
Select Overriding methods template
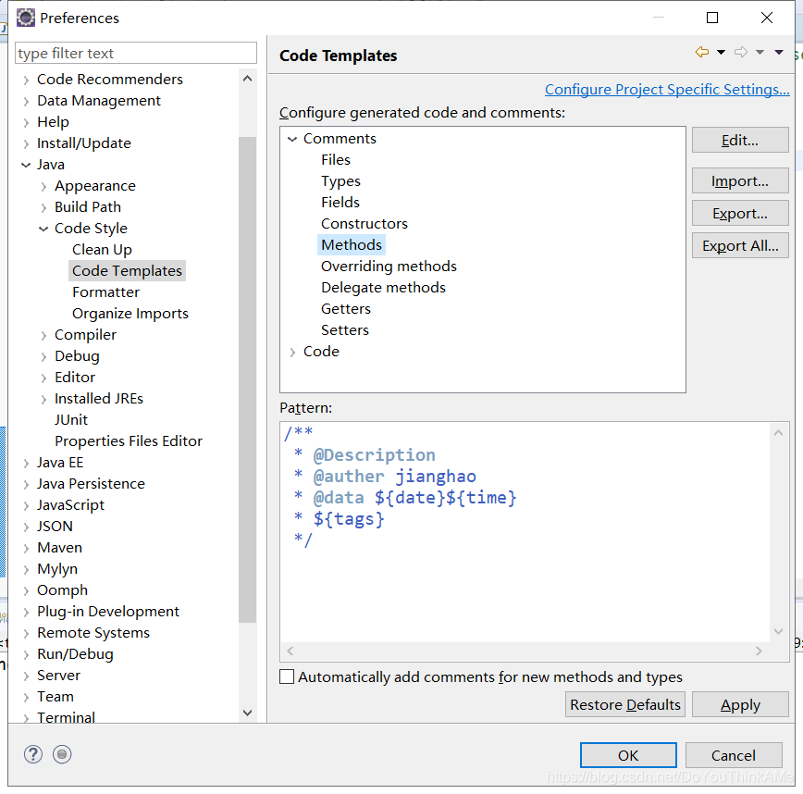pos(389,266)
